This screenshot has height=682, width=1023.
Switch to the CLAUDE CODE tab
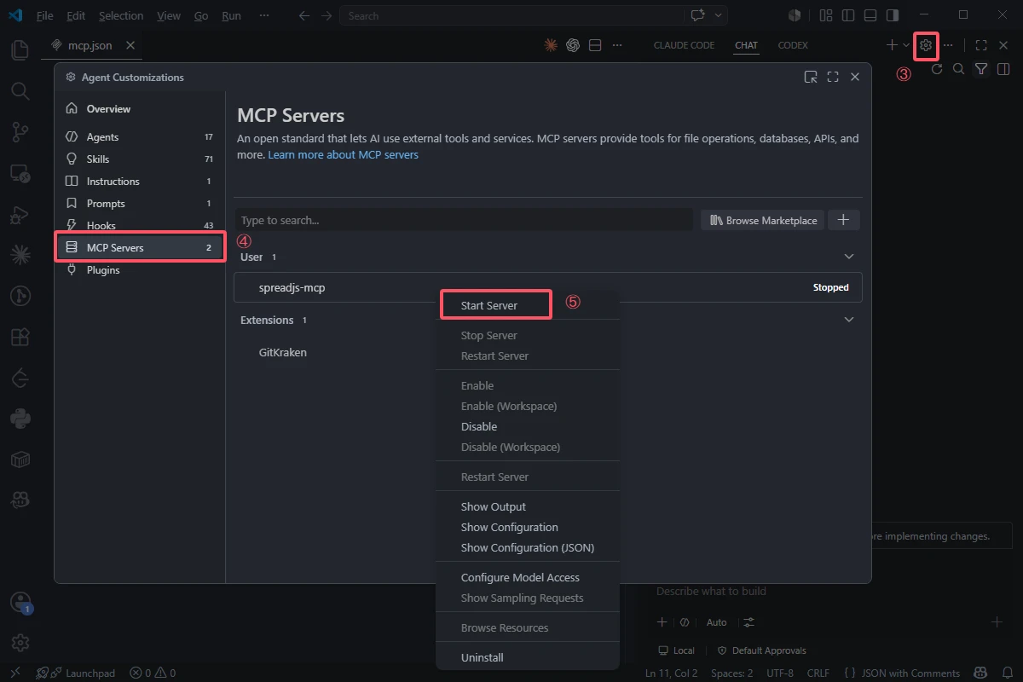click(x=684, y=45)
